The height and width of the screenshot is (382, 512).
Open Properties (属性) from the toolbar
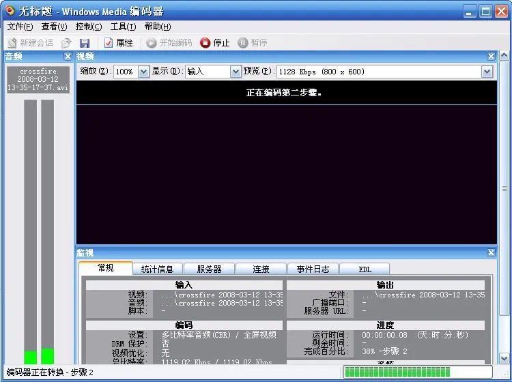(118, 43)
